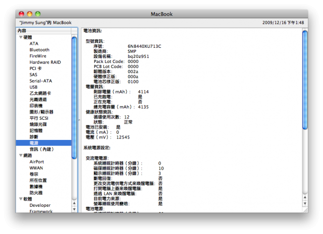Click "Jimmy Sung"的 MacBook title text
The image size is (323, 234).
[x=45, y=23]
